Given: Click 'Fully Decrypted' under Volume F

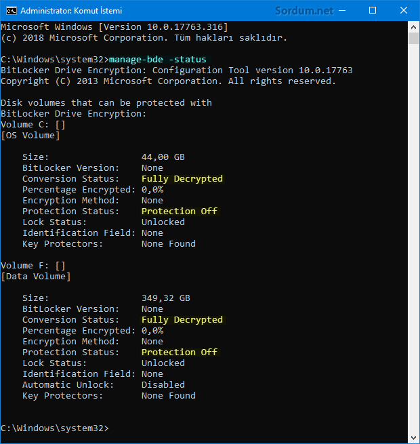Looking at the screenshot, I should pos(182,320).
